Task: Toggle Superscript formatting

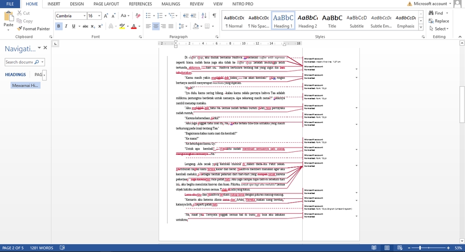Action: [x=100, y=26]
